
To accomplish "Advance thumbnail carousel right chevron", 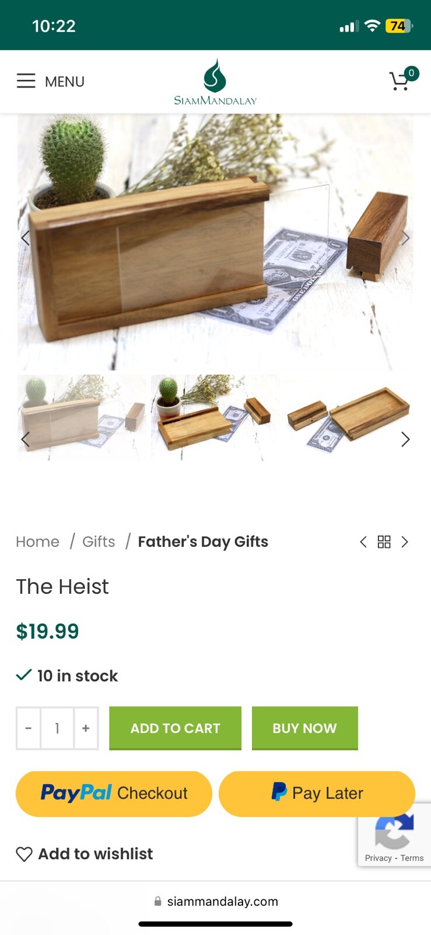I will (x=405, y=439).
